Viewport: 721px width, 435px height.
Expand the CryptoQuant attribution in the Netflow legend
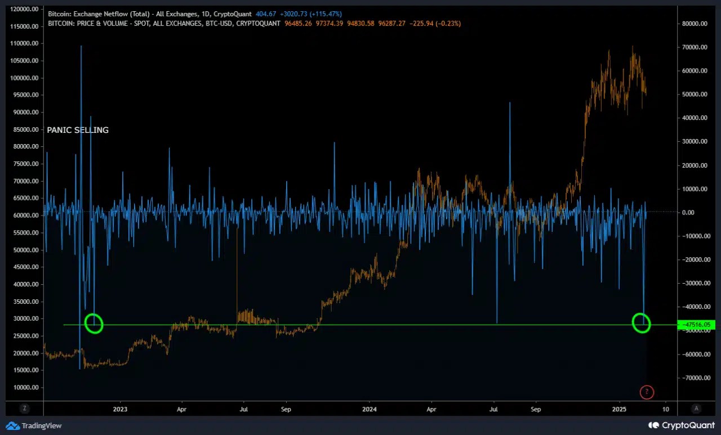pyautogui.click(x=233, y=14)
